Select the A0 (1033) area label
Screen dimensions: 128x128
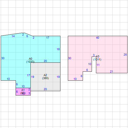(x=30, y=60)
